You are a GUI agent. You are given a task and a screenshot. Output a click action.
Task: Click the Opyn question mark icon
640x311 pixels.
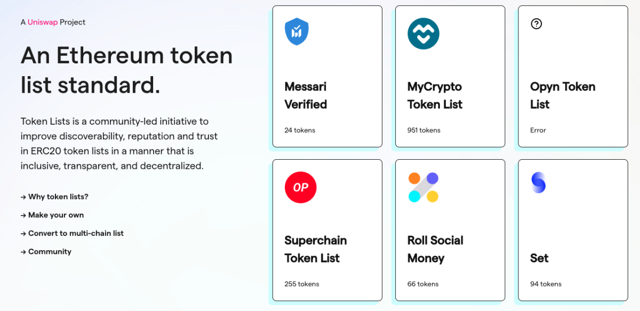tap(537, 24)
